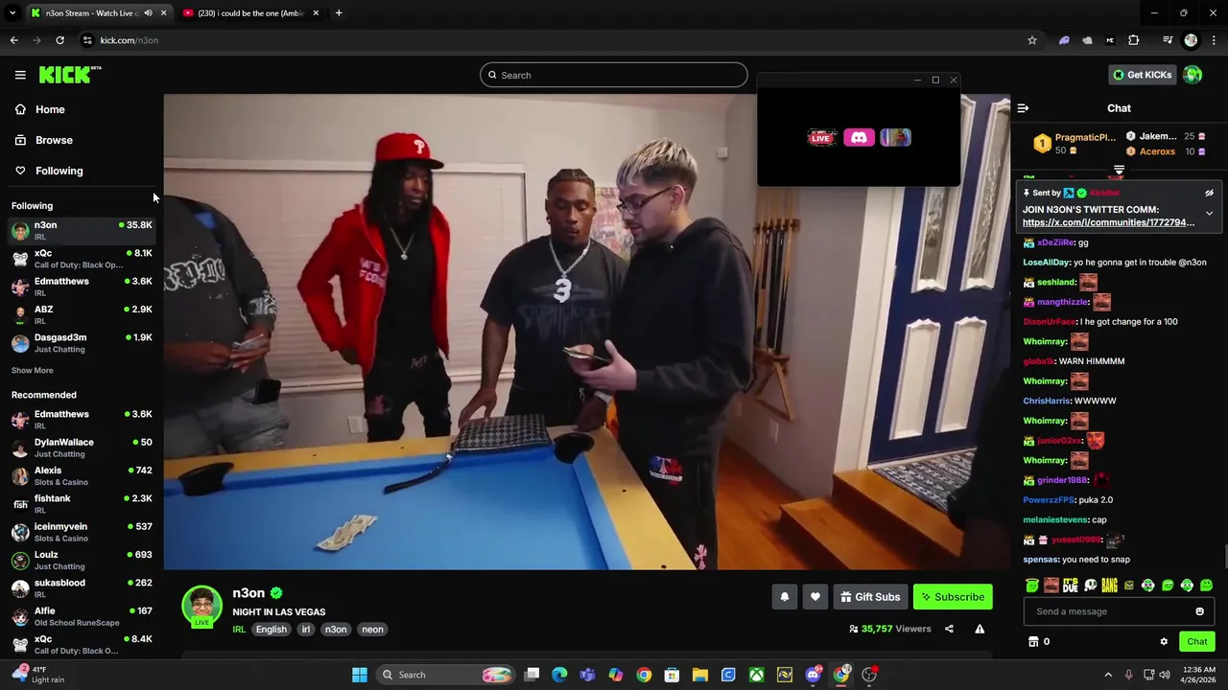Viewport: 1228px width, 690px height.
Task: Share the stream via share icon
Action: coord(949,629)
